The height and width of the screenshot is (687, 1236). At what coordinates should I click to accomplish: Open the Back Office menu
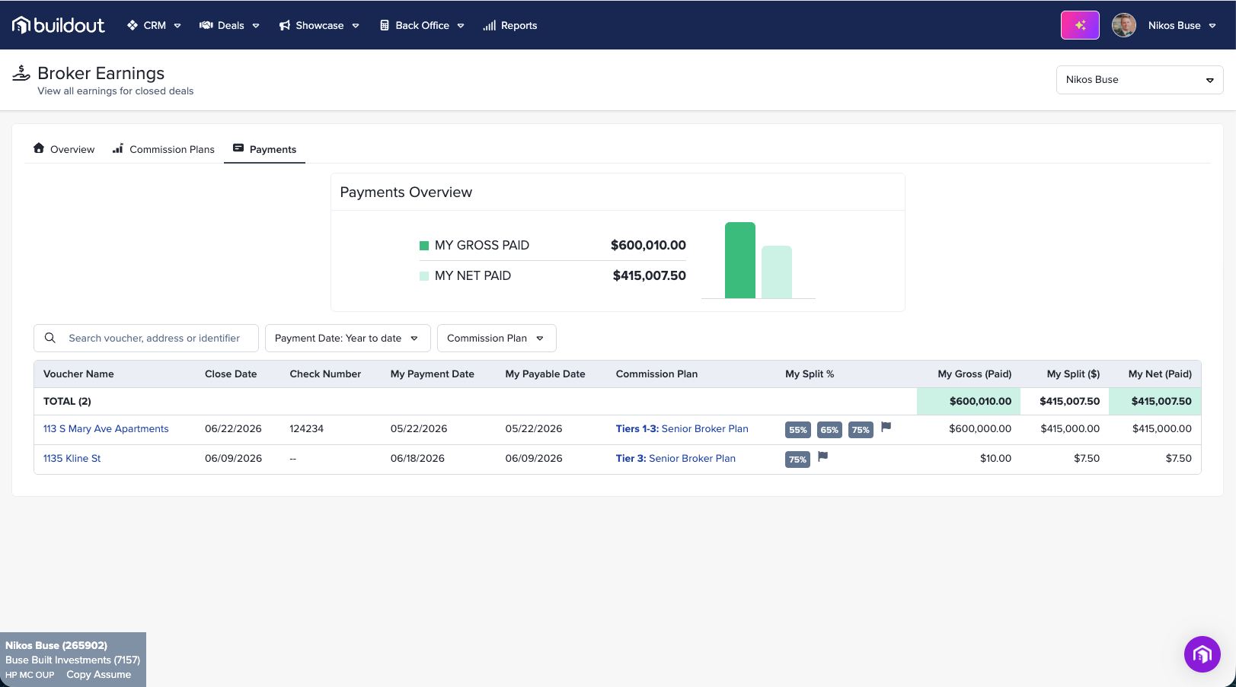(x=422, y=25)
